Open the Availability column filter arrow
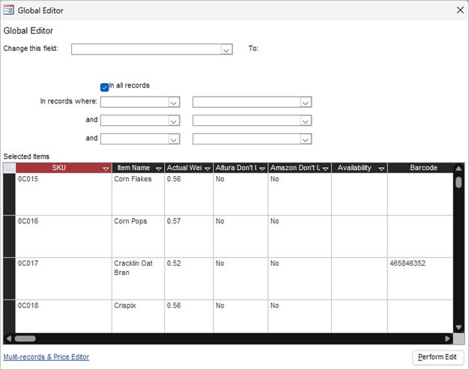This screenshot has height=370, width=469. 381,169
